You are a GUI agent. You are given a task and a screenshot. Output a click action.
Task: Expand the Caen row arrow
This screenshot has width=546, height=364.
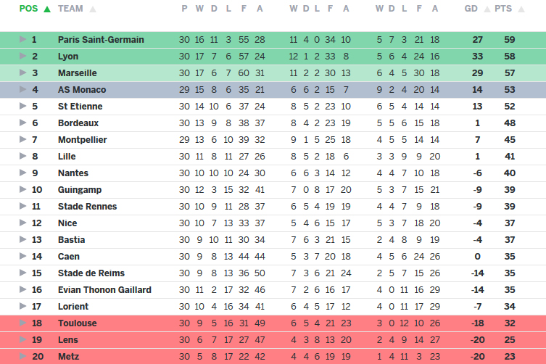22,257
